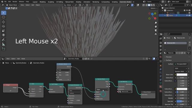
Task: Open Uniform dropdown in Scale Elements node
Action: coord(75,93)
